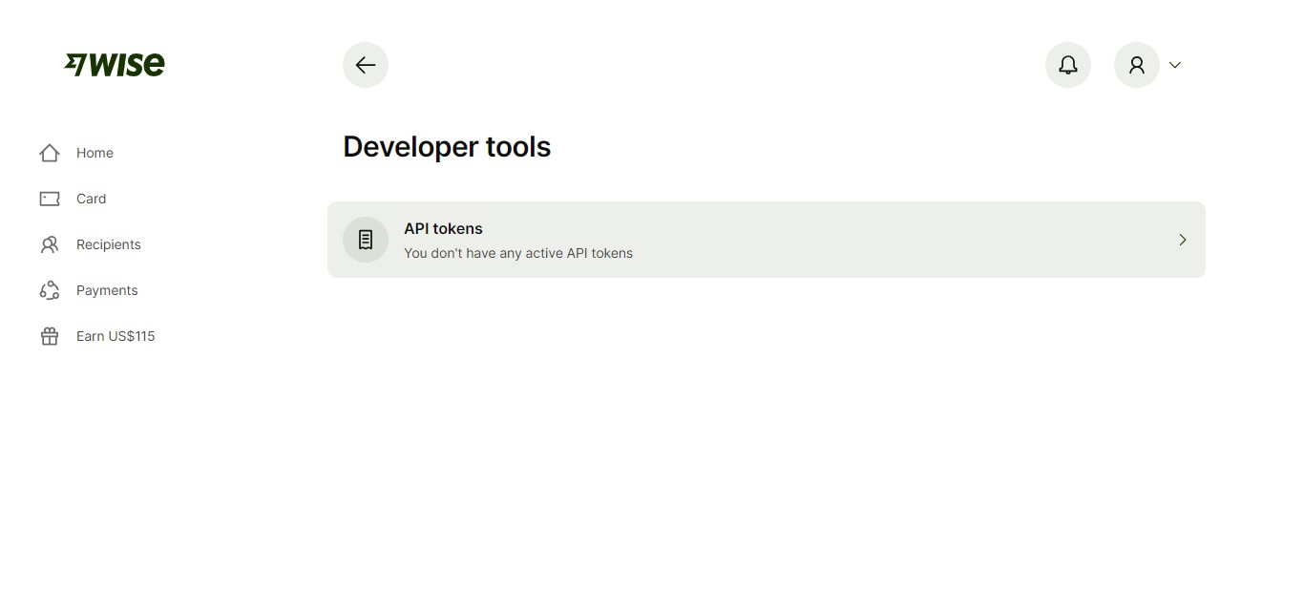Select Home in the navigation menu
1304x612 pixels.
(95, 153)
